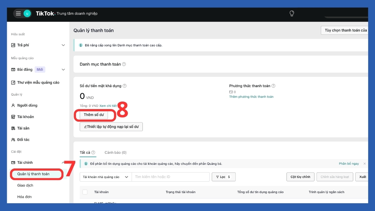The height and width of the screenshot is (211, 375).
Task: Click the Thư viện mẫu quảng cáo icon
Action: click(13, 83)
